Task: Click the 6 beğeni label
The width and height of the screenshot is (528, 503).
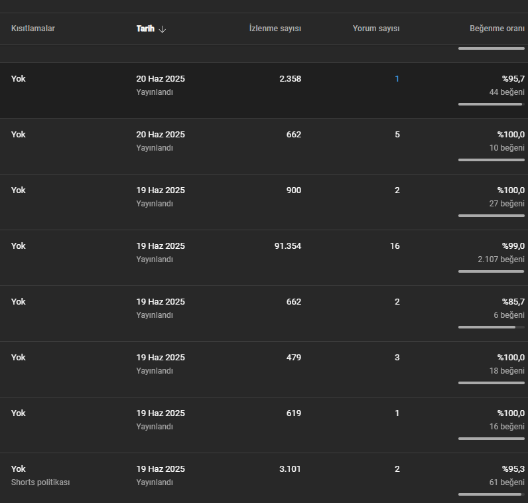Action: point(509,315)
